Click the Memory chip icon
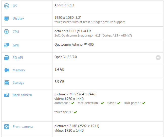165x137 pixels. pyautogui.click(x=7, y=70)
